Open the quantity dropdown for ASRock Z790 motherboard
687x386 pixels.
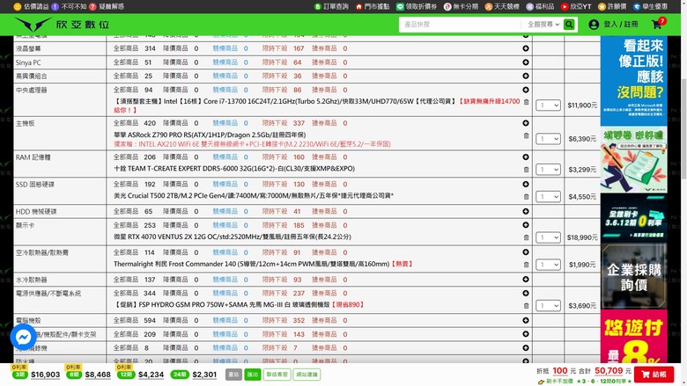[548, 139]
